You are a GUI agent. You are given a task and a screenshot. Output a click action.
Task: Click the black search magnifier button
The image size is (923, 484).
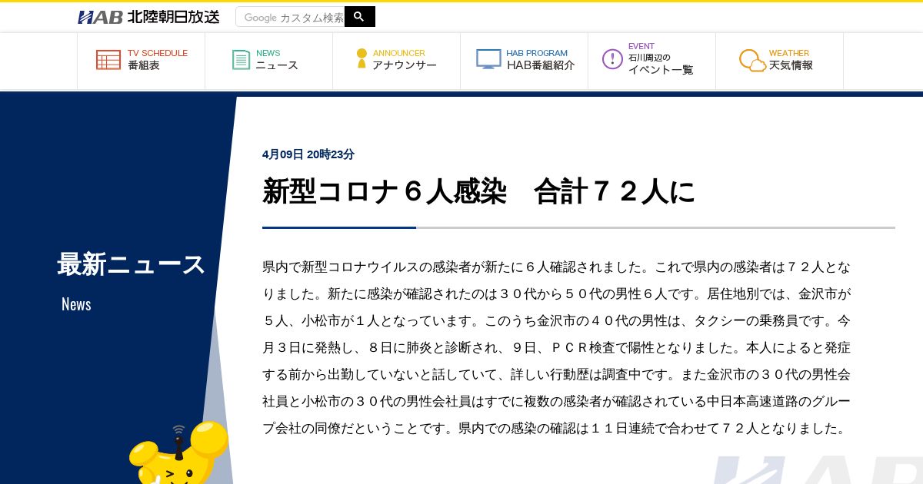click(x=359, y=17)
